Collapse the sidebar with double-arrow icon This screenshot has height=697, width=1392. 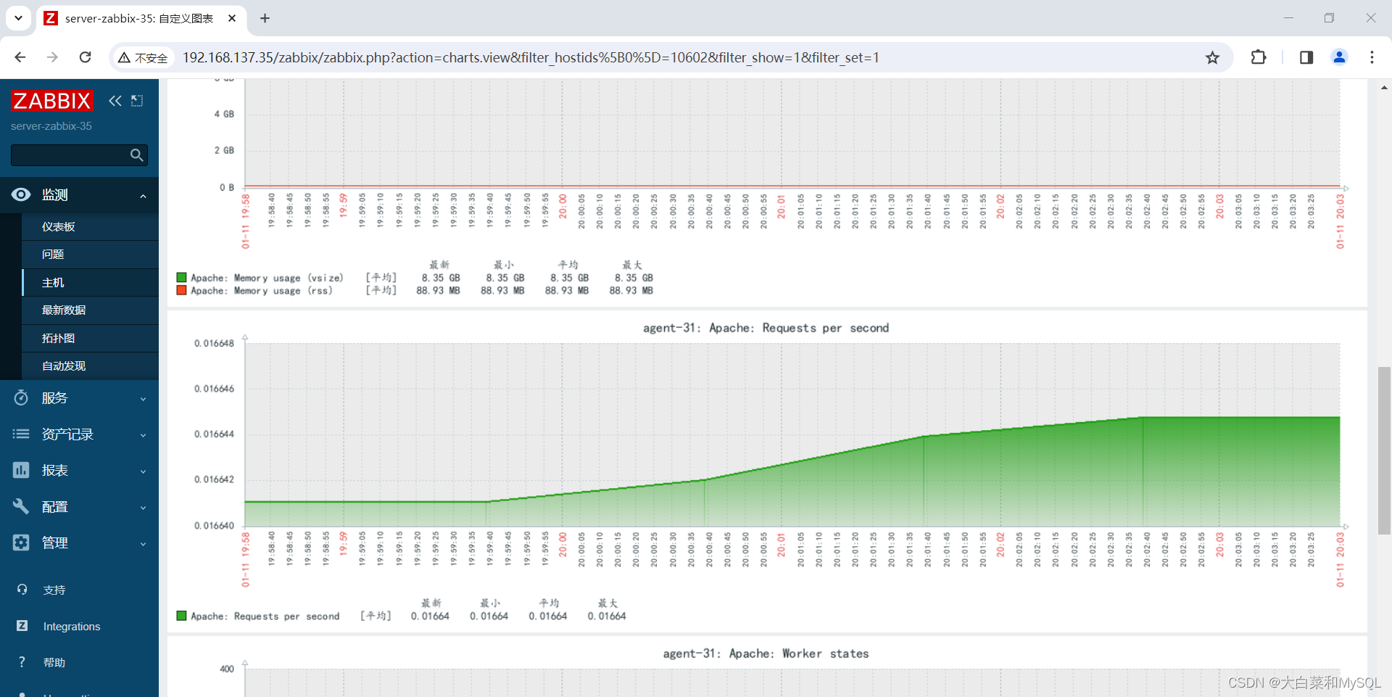[x=115, y=101]
